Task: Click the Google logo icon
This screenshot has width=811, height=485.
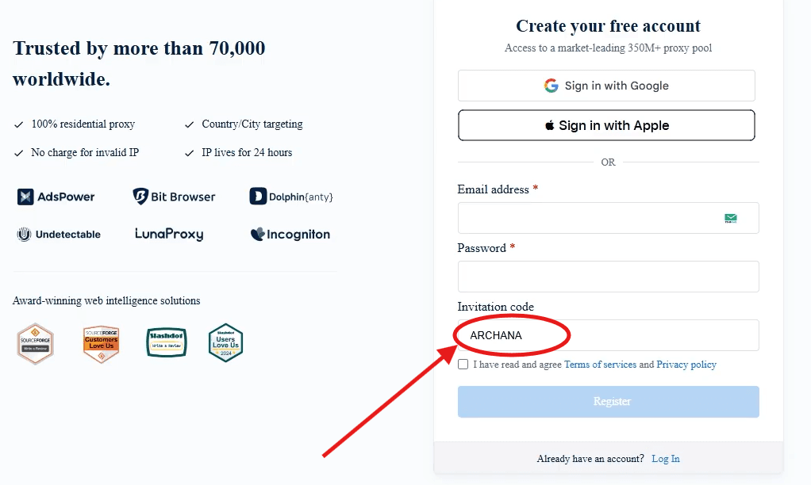Action: click(551, 86)
